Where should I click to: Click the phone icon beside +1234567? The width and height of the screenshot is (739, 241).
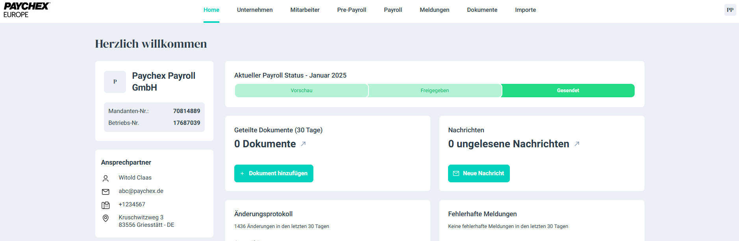point(106,205)
